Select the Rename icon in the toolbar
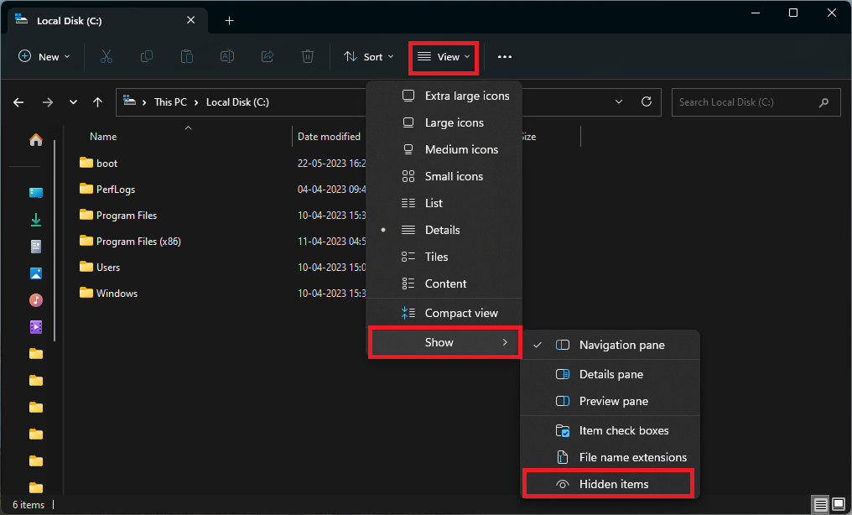The image size is (852, 515). click(226, 56)
